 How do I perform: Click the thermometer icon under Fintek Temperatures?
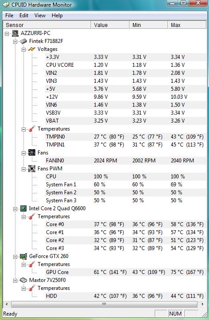click(x=32, y=129)
